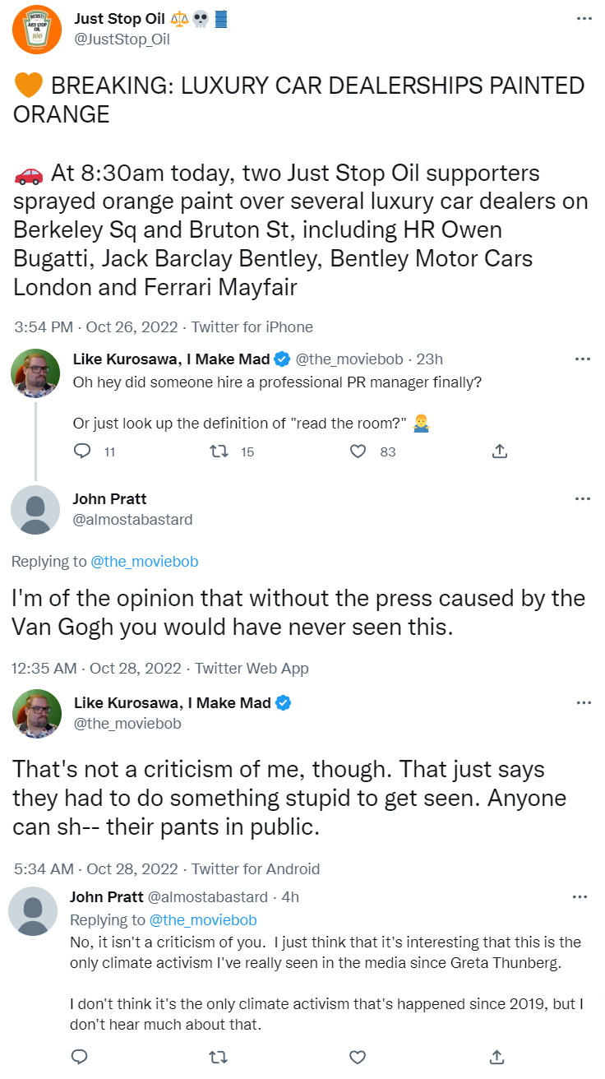Click the Twitter for Android source label
This screenshot has width=605, height=1079.
click(x=256, y=868)
